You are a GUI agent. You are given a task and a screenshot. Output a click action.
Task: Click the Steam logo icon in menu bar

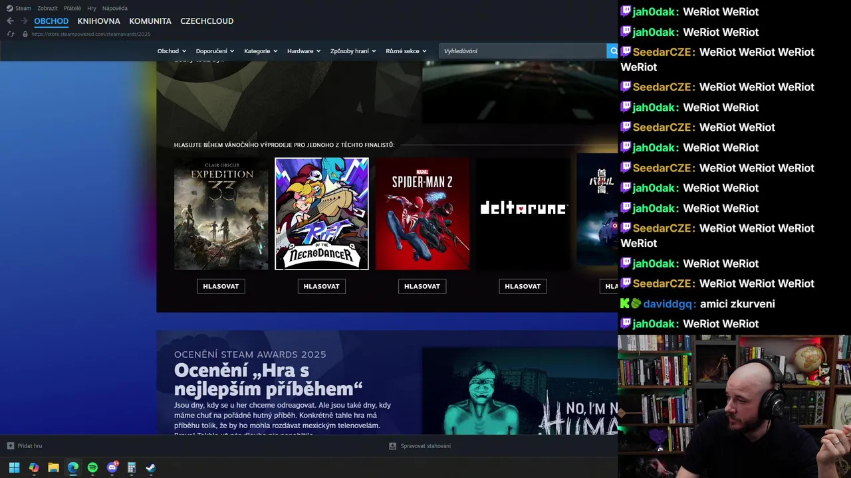click(x=9, y=9)
